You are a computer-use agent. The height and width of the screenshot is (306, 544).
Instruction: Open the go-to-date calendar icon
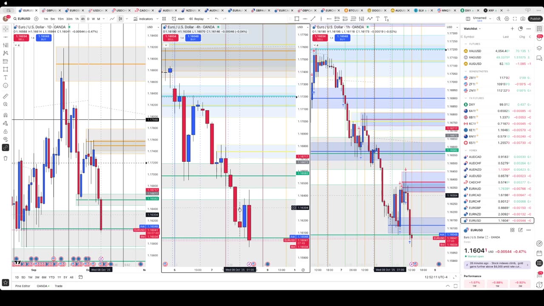point(80,277)
